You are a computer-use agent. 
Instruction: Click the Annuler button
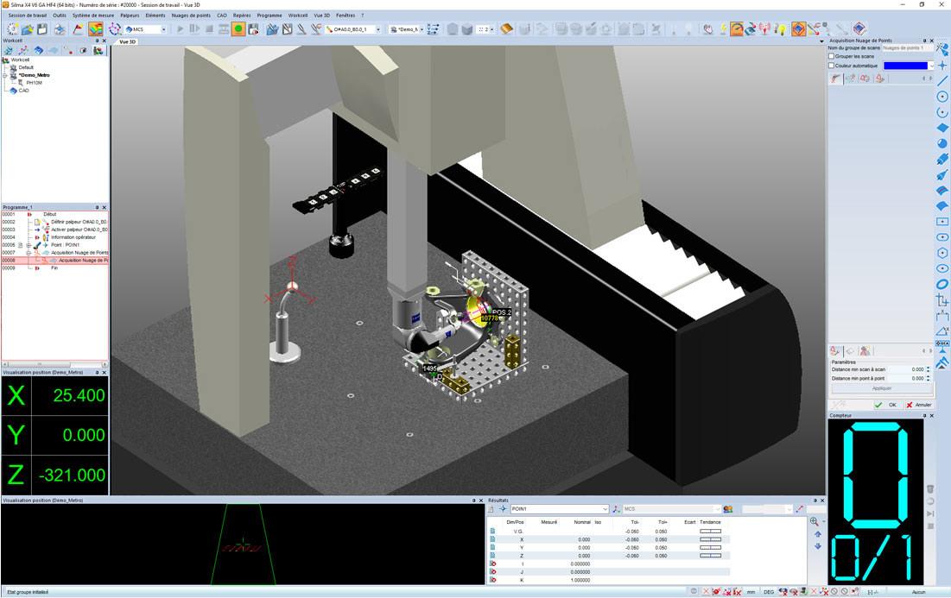(x=918, y=405)
